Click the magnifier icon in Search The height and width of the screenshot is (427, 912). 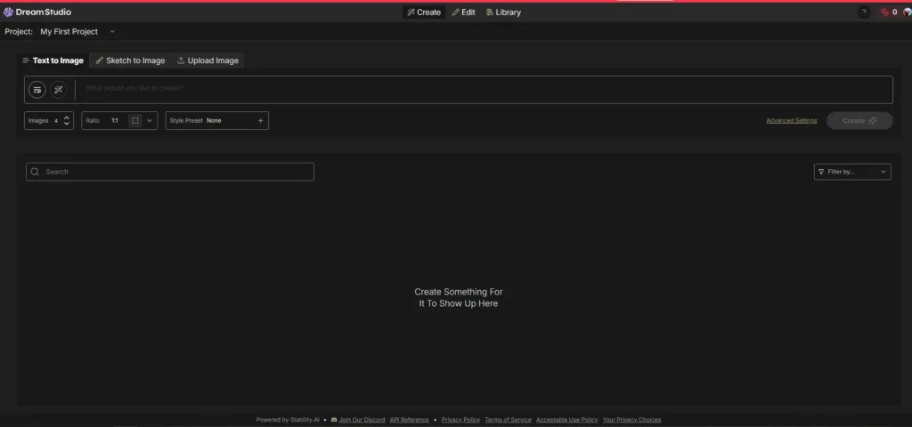point(35,172)
